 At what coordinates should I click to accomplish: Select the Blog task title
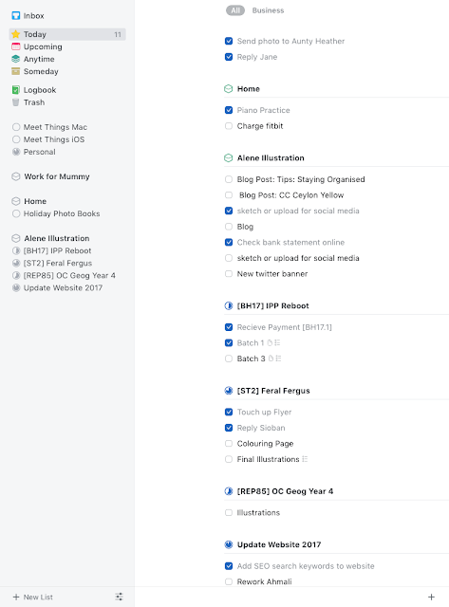pyautogui.click(x=245, y=227)
